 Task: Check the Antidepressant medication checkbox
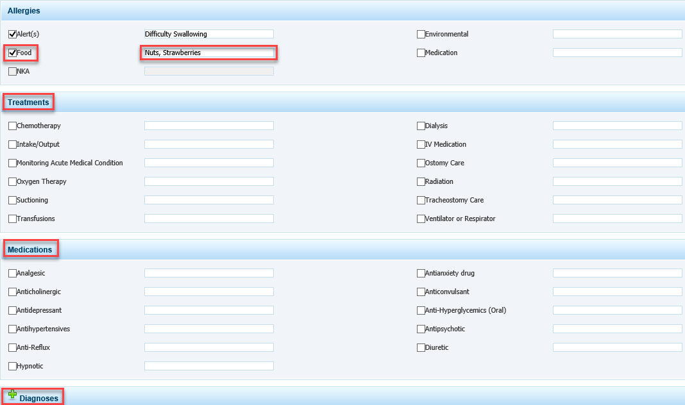pos(13,311)
